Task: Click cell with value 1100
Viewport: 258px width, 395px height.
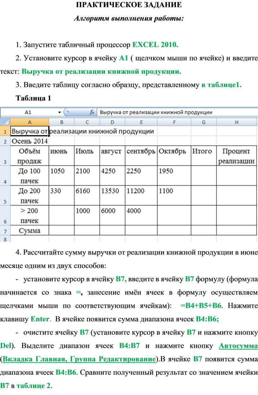Action: pyautogui.click(x=174, y=195)
